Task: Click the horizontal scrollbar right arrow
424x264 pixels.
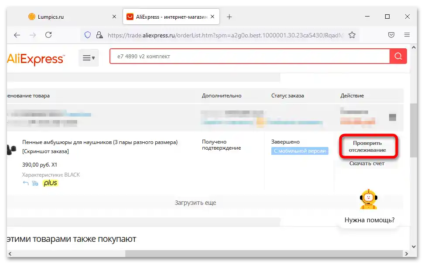Action: (406, 254)
